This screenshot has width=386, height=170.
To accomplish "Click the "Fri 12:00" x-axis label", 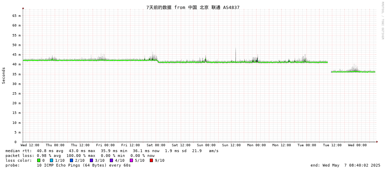I will pyautogui.click(x=131, y=145).
